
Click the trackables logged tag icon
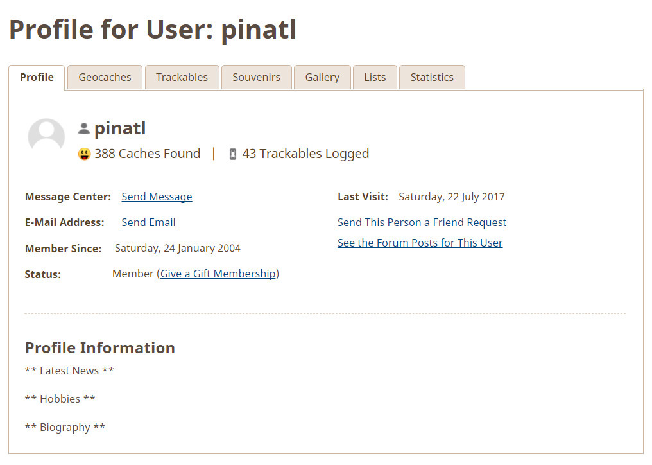point(233,154)
